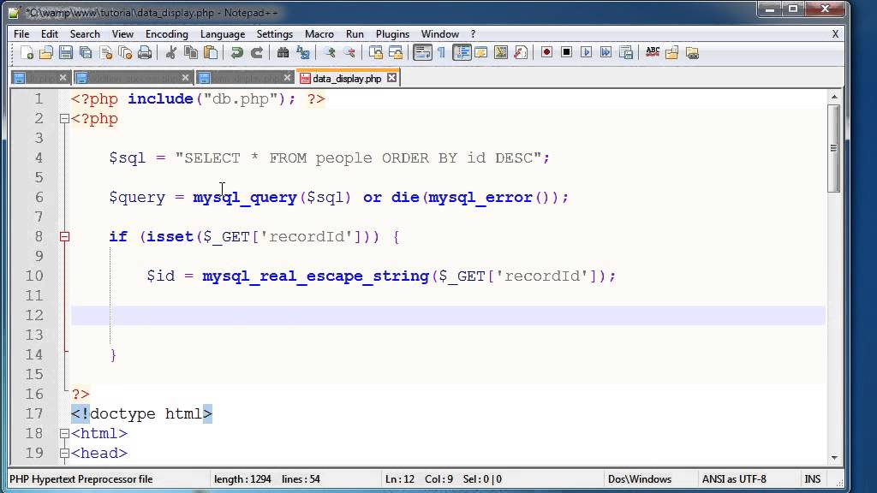Open the View menu
Screen dimensions: 877x493
click(x=122, y=34)
